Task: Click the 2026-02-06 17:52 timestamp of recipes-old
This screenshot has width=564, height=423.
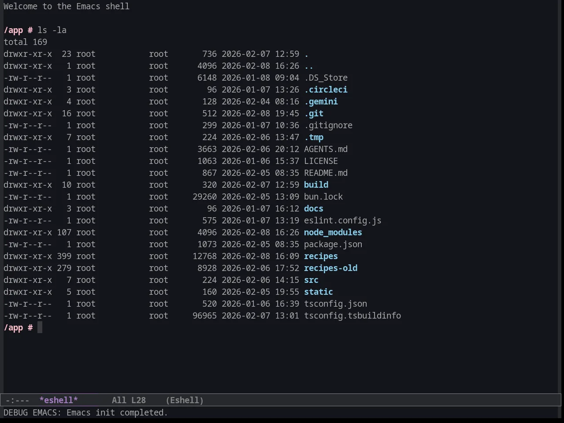Action: pyautogui.click(x=260, y=268)
